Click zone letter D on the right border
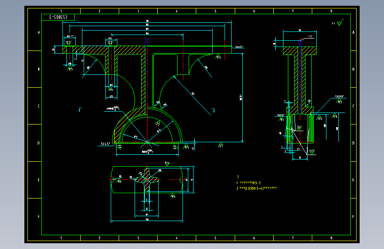The image size is (384, 249). click(x=353, y=143)
